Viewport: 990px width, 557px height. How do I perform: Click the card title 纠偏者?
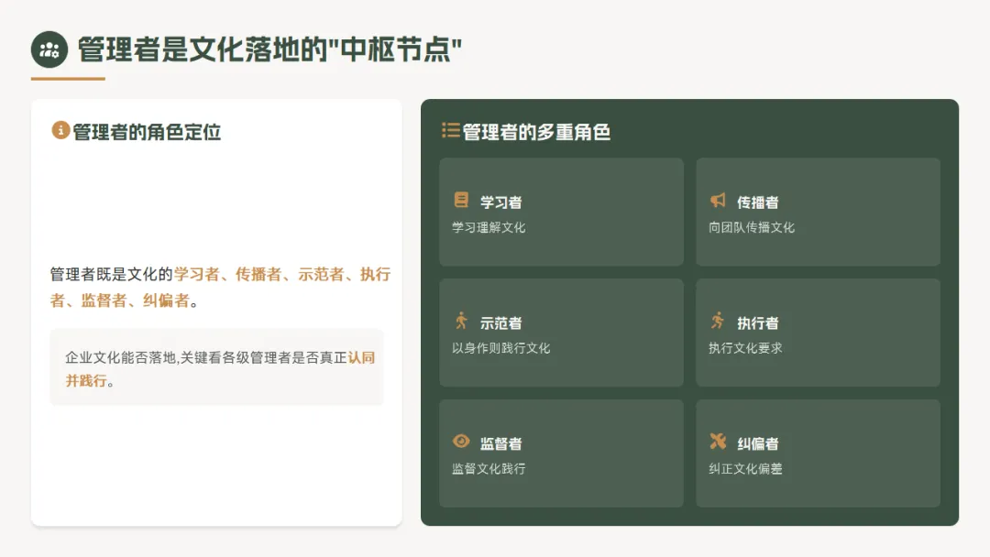(x=758, y=443)
